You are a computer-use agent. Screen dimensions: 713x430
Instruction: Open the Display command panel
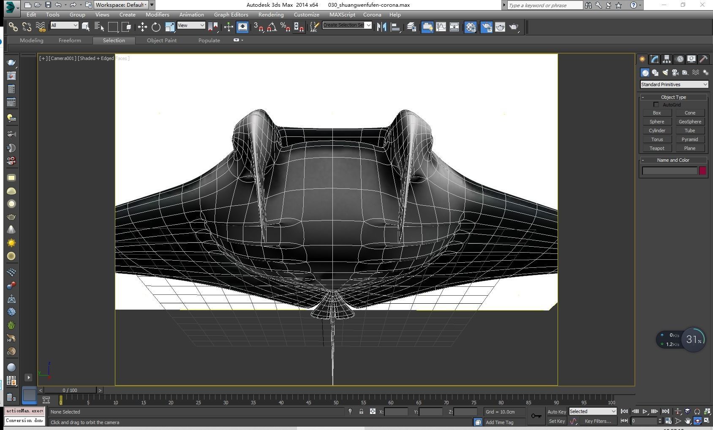click(x=691, y=59)
